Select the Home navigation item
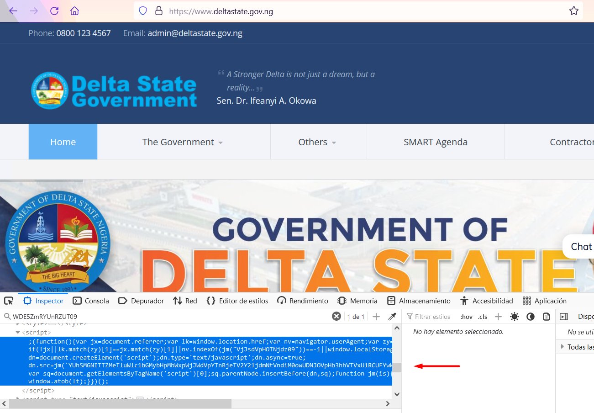Screen dimensions: 594x413 click(x=63, y=142)
